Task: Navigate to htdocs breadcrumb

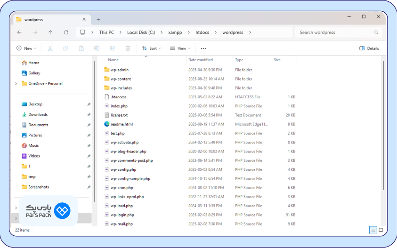Action: point(203,32)
